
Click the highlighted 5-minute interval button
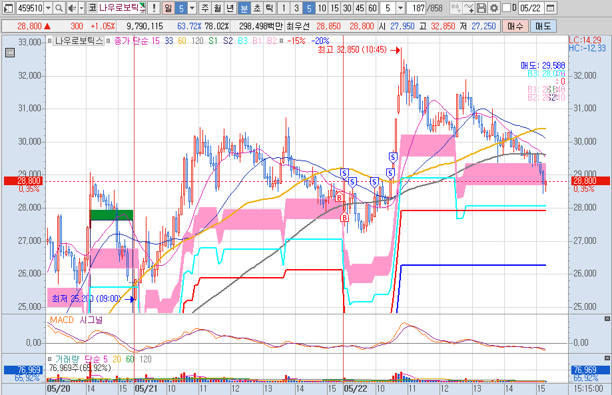pos(309,8)
